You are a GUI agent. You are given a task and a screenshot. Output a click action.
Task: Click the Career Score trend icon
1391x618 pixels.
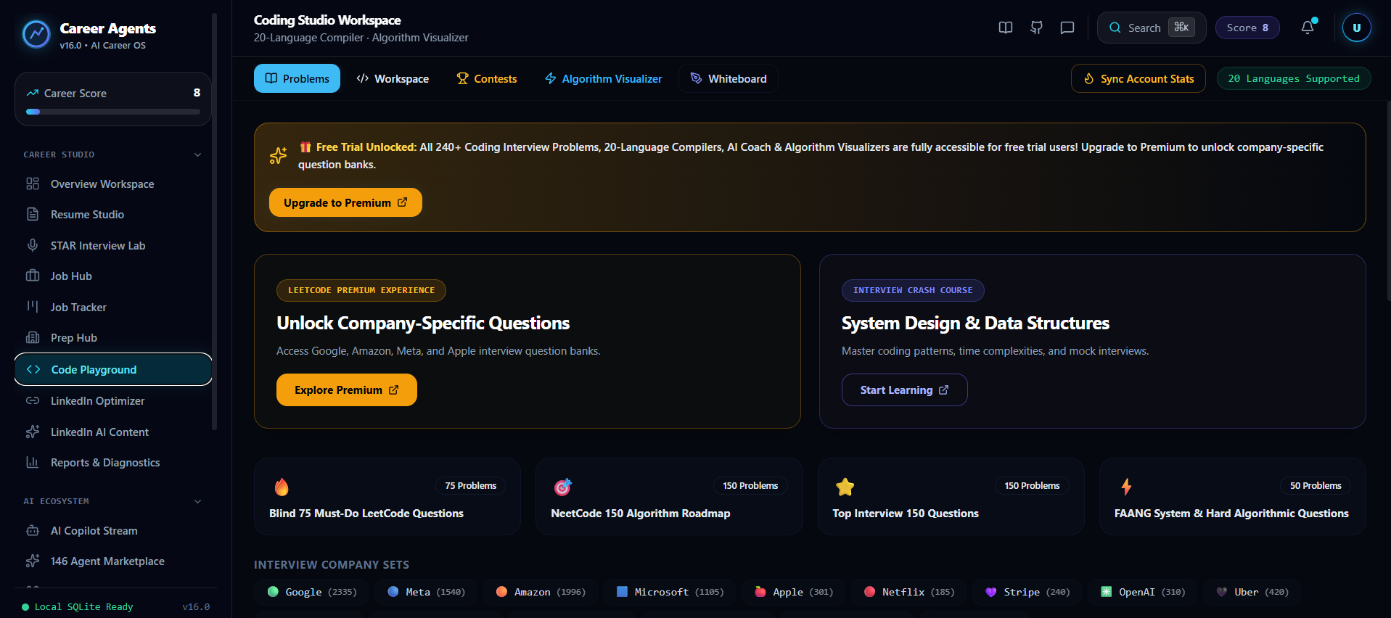pyautogui.click(x=33, y=93)
